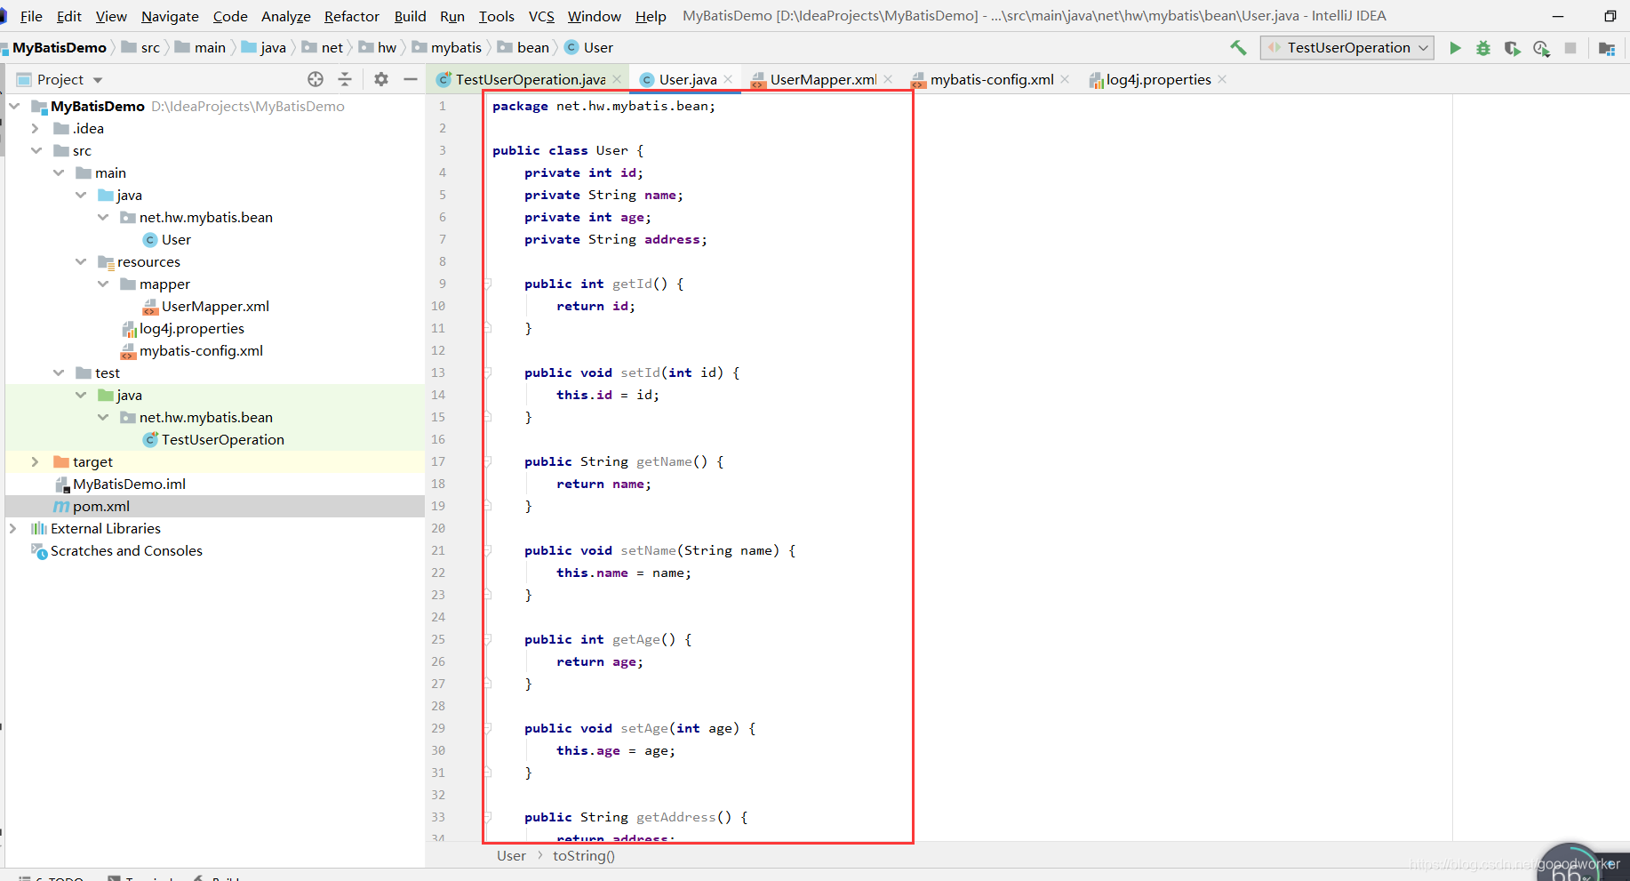Open the profiler run icon

coord(1541,48)
